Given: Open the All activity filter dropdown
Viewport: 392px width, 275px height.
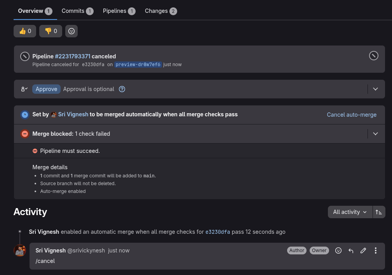Looking at the screenshot, I should click(350, 212).
